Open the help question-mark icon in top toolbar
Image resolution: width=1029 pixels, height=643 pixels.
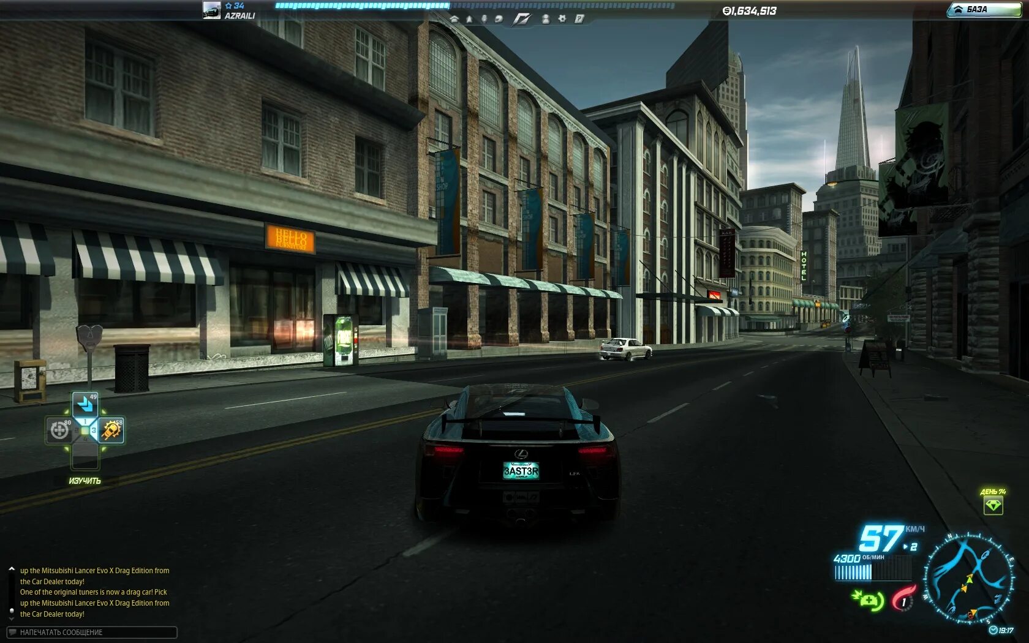coord(579,19)
